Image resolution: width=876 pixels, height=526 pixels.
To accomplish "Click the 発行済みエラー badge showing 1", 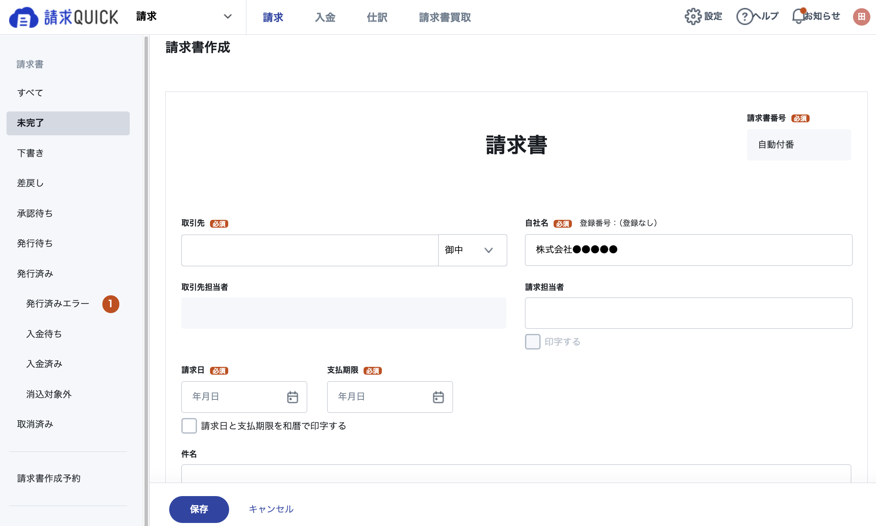I will [x=111, y=304].
